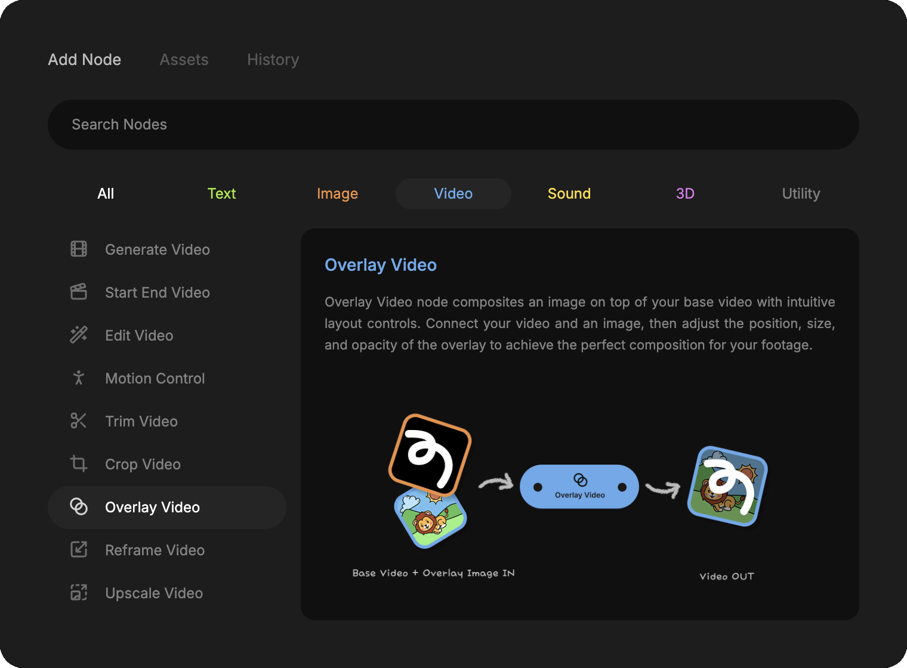Select the Edit Video magic wand icon
This screenshot has height=668, width=907.
pyautogui.click(x=79, y=335)
